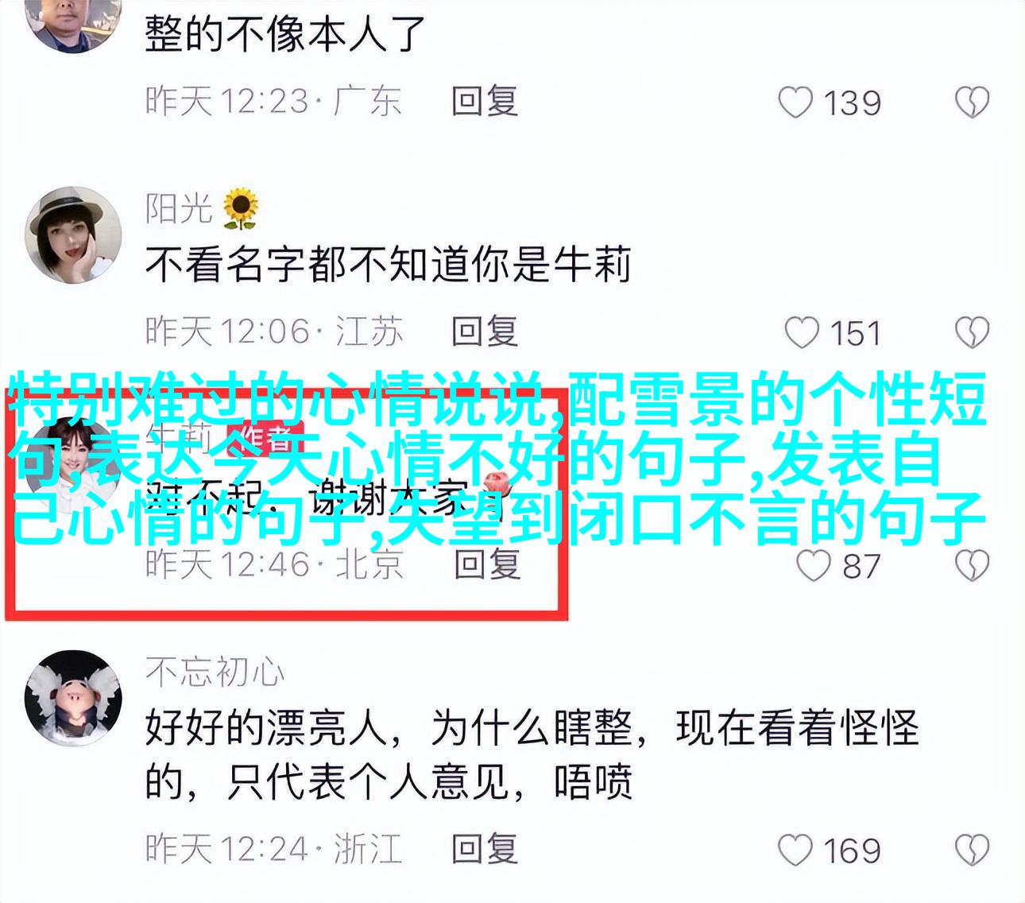Reply to the 12:24 Zhejiang comment

[485, 849]
